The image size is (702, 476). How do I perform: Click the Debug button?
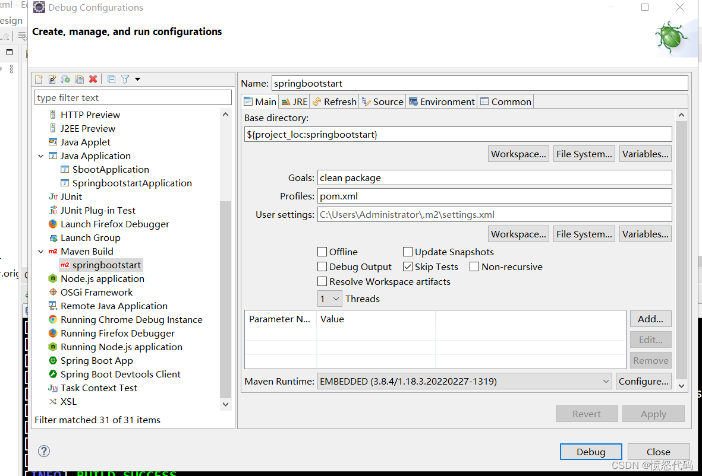(590, 452)
